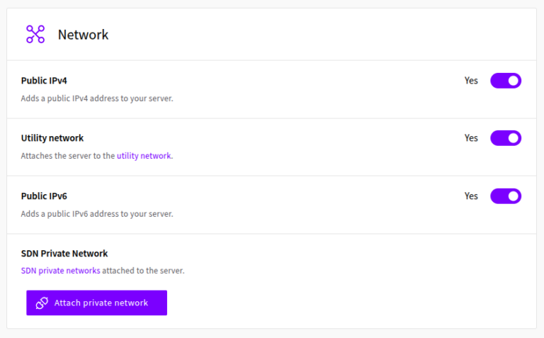Disable the Public IPv4 toggle
The height and width of the screenshot is (338, 544).
pos(506,81)
